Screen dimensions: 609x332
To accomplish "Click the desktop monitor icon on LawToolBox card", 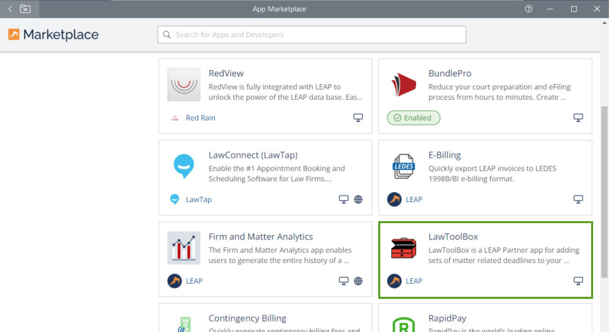I will tap(578, 281).
